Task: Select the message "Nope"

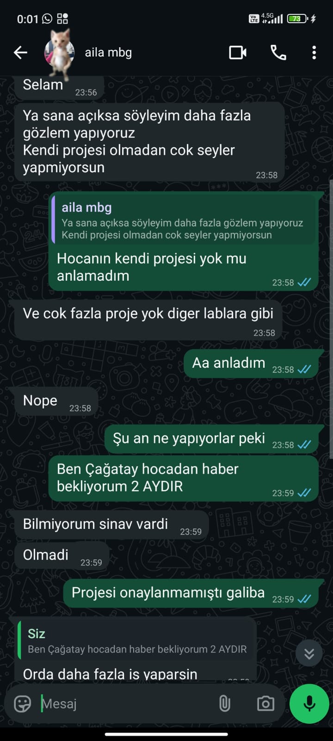Action: 56,402
